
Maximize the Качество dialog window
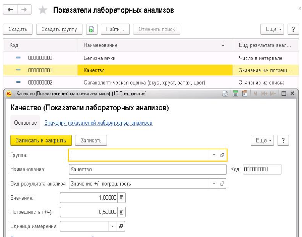click(284, 94)
